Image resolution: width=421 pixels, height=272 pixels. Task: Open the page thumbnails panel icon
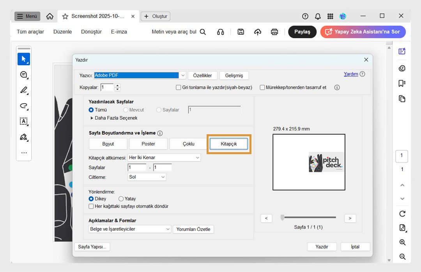pyautogui.click(x=402, y=99)
